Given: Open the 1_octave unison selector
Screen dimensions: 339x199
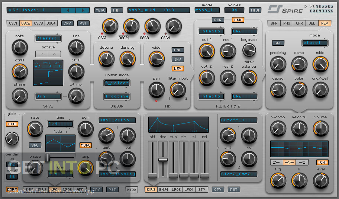Looking at the screenshot, I should point(117,96).
